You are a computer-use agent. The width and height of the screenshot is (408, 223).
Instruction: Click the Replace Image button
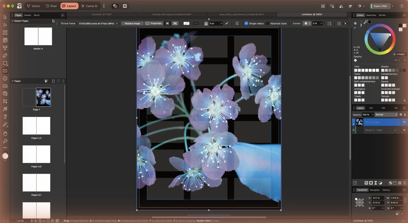click(132, 23)
